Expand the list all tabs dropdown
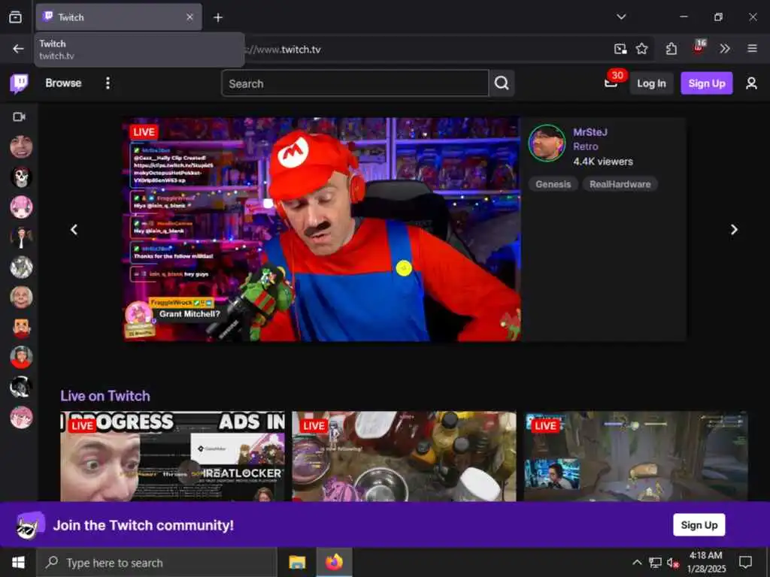Viewport: 770px width, 577px height. tap(621, 17)
